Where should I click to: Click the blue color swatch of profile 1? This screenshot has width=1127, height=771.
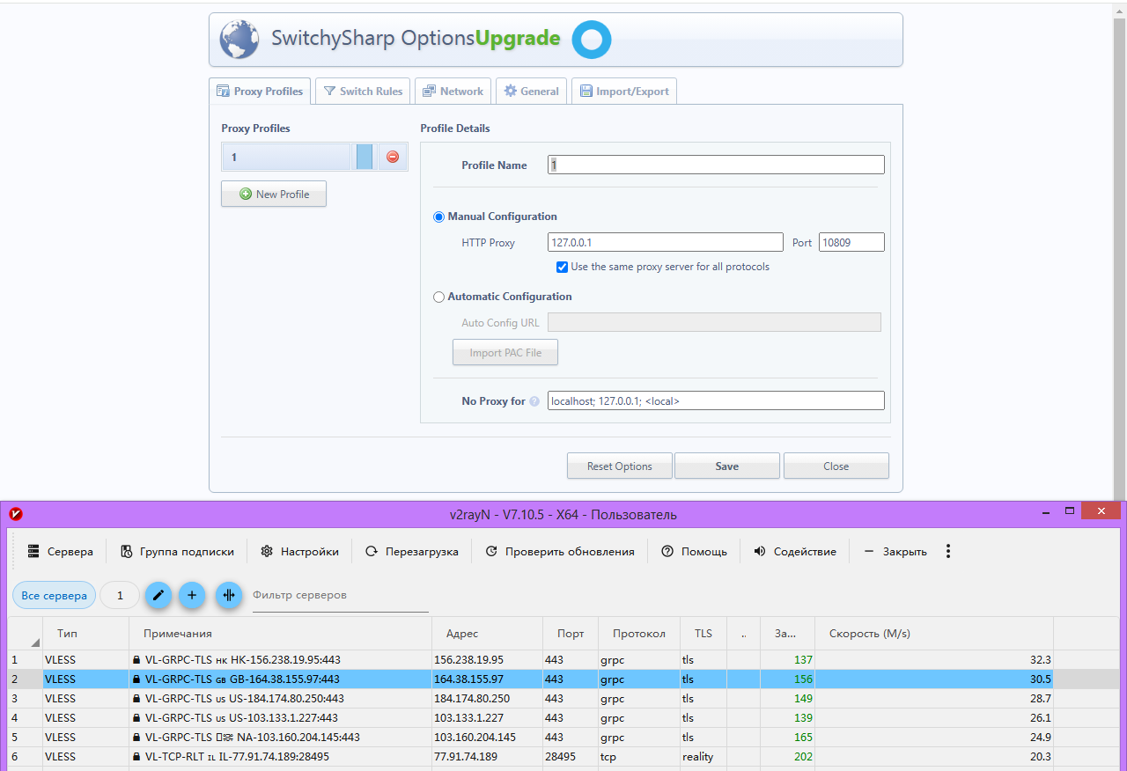pyautogui.click(x=365, y=157)
